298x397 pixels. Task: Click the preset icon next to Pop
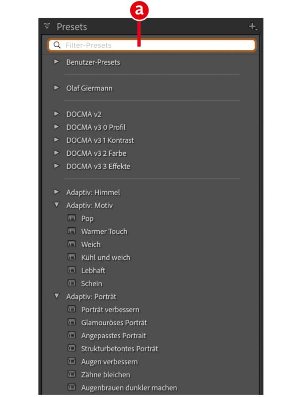point(71,218)
